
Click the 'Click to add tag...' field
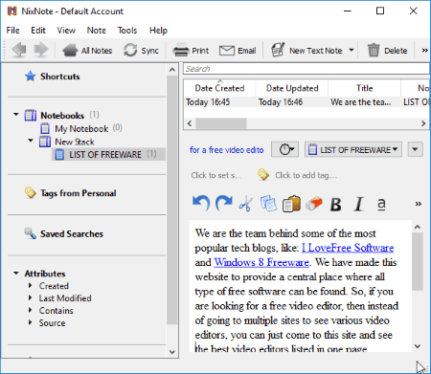click(x=306, y=175)
